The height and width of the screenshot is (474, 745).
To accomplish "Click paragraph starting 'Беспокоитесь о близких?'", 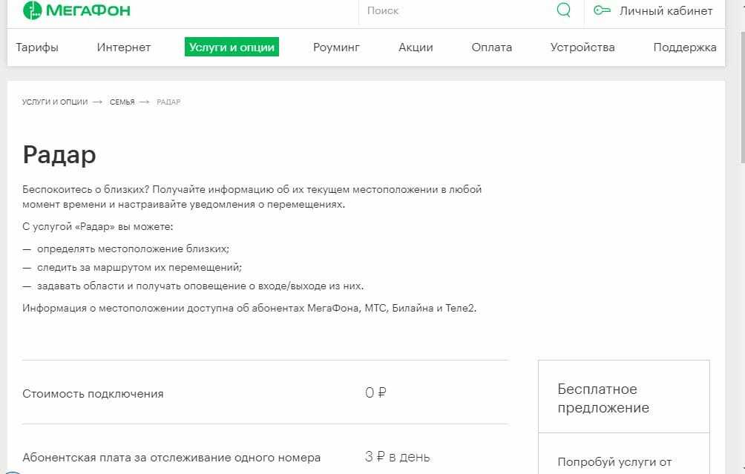I will tap(252, 197).
